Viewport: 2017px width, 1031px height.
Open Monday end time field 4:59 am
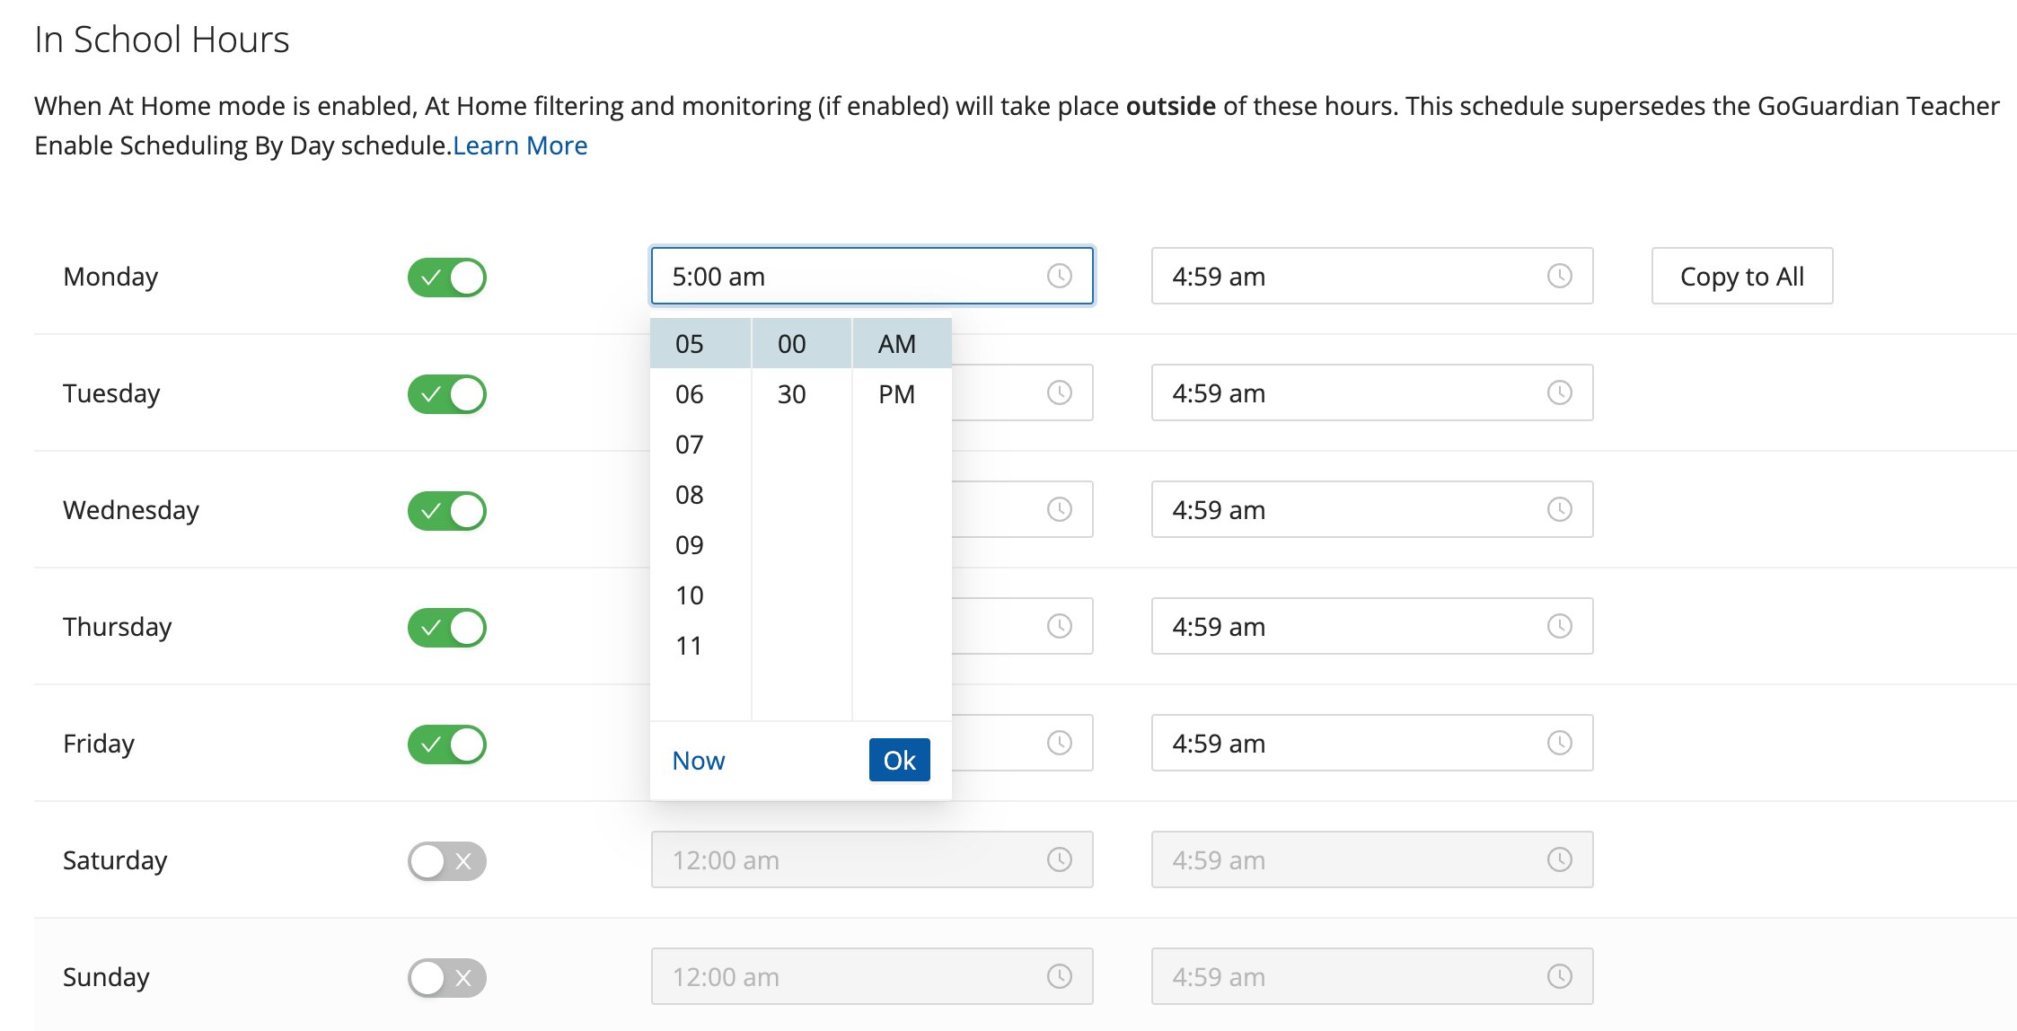(1372, 276)
